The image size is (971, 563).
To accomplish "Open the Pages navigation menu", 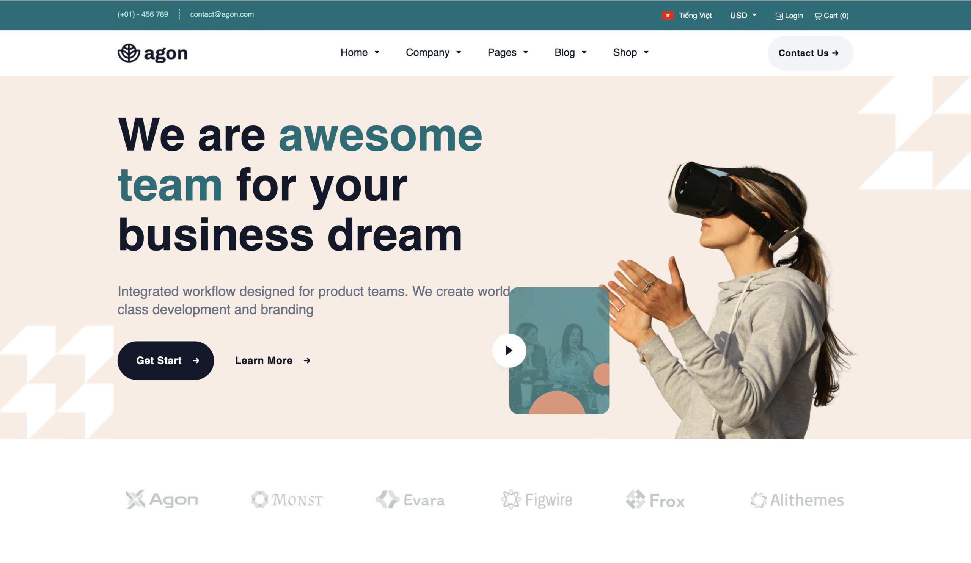I will click(x=508, y=52).
